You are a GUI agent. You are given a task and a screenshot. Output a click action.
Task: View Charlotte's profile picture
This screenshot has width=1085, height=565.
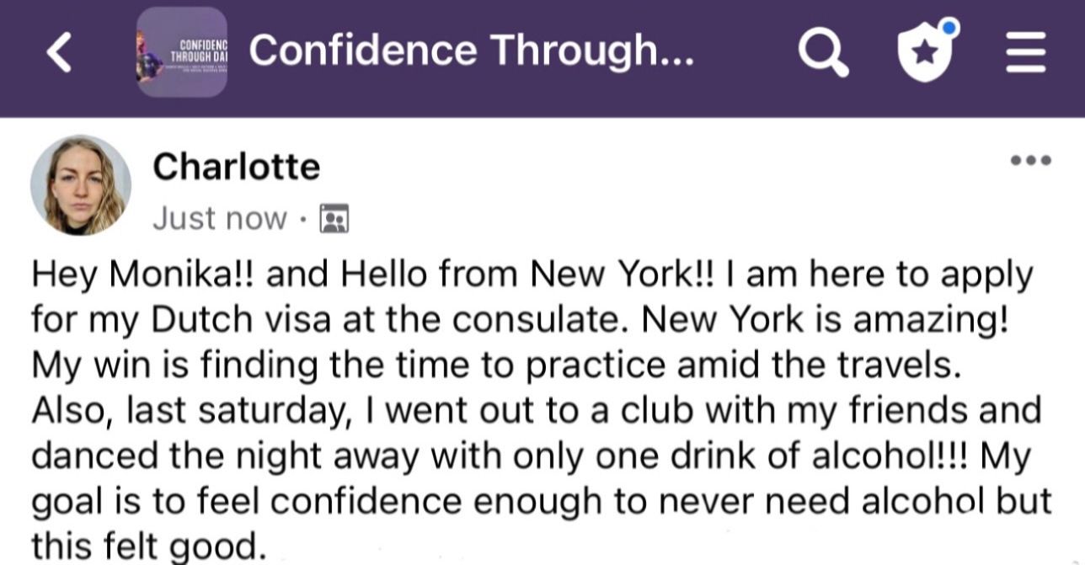click(81, 185)
